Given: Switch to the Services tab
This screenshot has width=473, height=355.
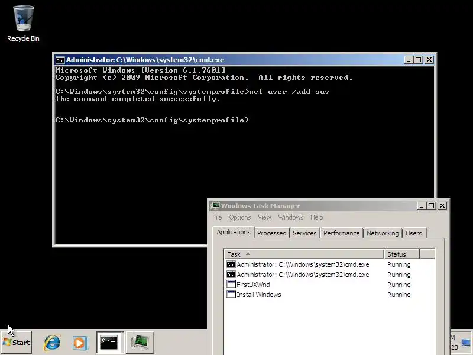Looking at the screenshot, I should (x=304, y=233).
